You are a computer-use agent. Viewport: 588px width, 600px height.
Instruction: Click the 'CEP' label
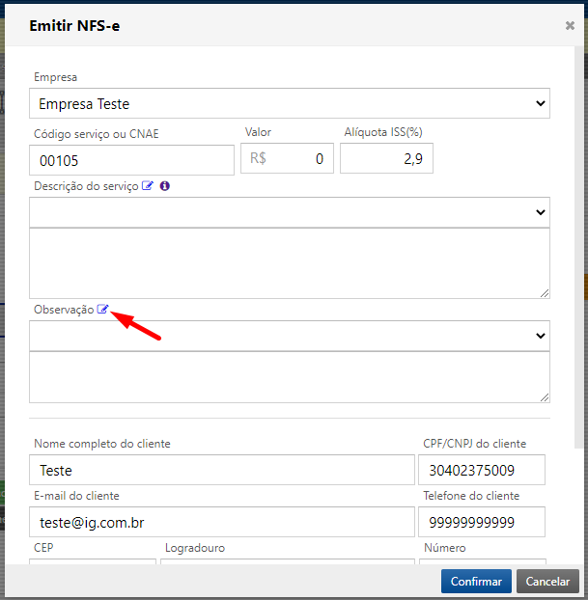(x=43, y=548)
